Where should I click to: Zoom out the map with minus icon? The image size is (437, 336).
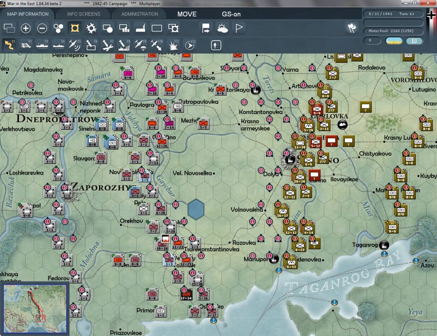point(42,28)
